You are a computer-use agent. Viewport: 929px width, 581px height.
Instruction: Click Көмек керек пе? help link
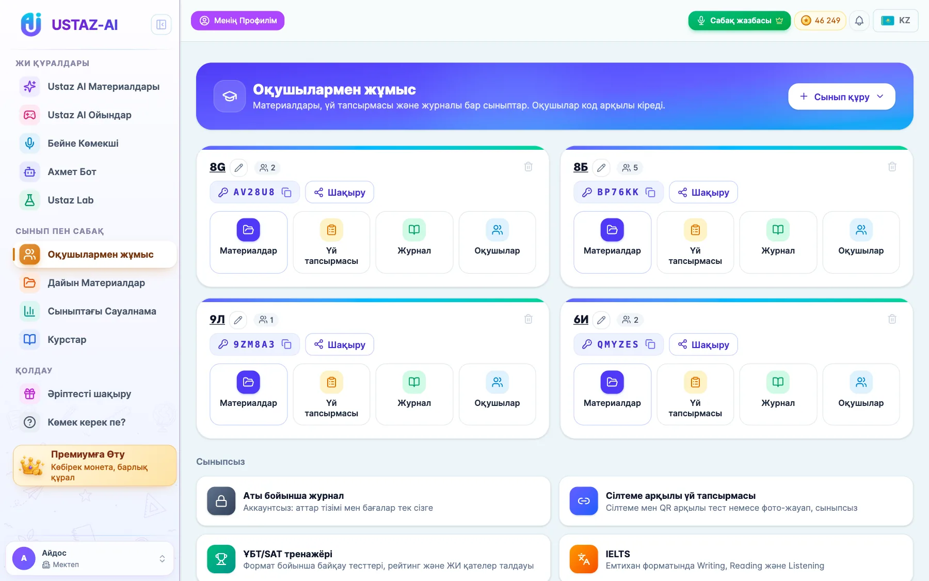click(x=96, y=422)
